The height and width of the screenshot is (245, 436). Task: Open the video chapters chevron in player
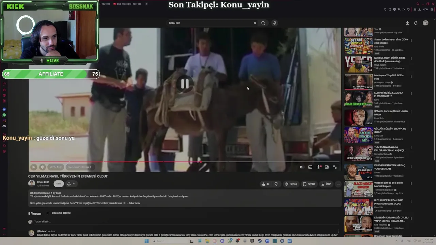91,167
